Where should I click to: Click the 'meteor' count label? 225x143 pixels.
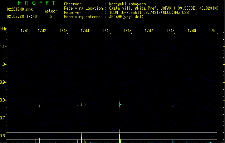(x=51, y=11)
